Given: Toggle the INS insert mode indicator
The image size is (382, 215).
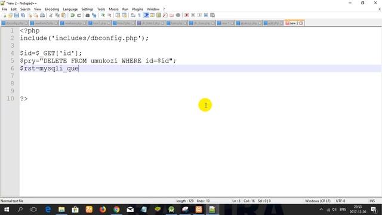Looking at the screenshot, I should pos(372,201).
